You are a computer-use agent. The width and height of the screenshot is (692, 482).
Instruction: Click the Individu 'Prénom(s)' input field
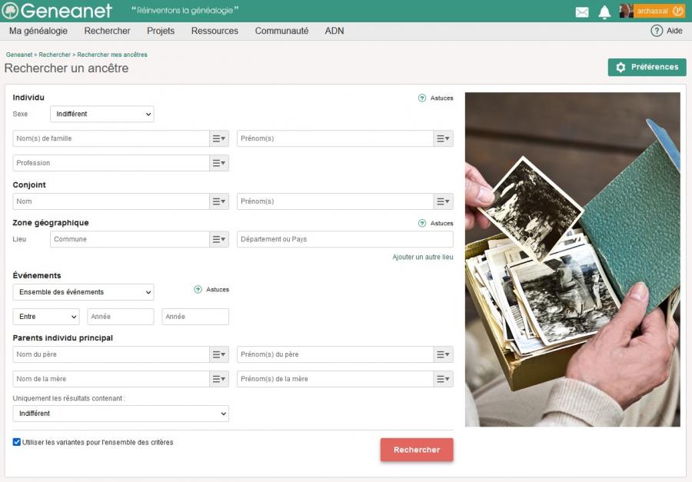coord(335,138)
